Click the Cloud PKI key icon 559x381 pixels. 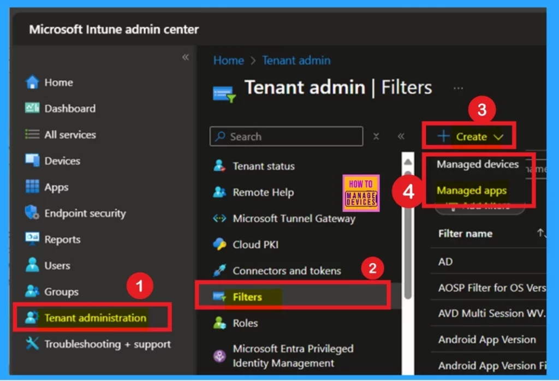(219, 245)
